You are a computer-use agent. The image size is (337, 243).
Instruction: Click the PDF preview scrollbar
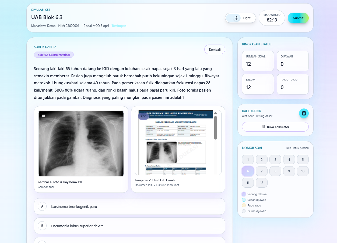pos(215,128)
